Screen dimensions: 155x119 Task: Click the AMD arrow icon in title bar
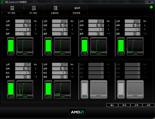2,2
